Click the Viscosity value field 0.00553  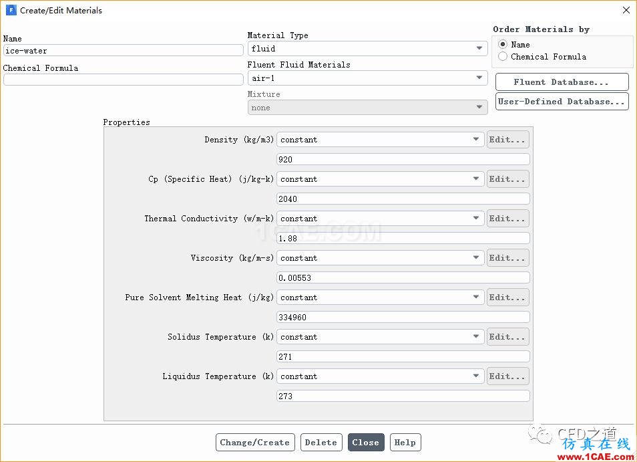[403, 277]
